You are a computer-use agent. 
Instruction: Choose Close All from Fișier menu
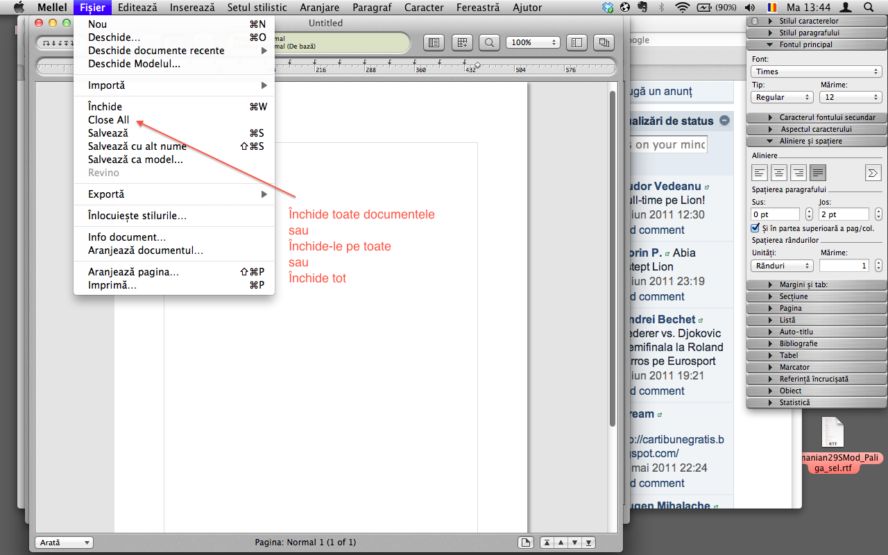(174, 120)
